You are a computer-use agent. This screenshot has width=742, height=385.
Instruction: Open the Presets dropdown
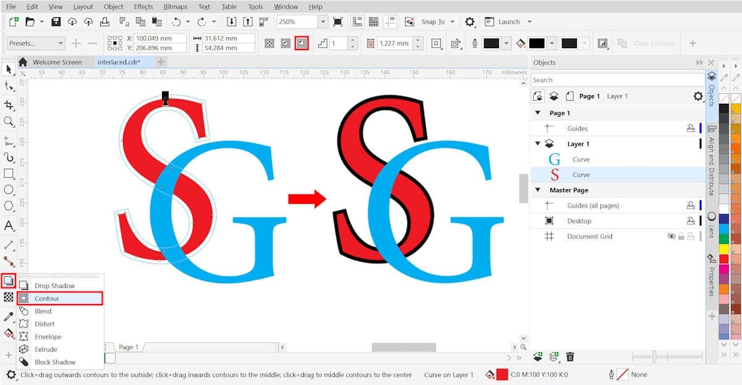[x=36, y=43]
